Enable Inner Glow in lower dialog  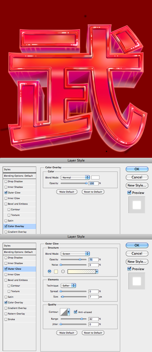click(6, 275)
